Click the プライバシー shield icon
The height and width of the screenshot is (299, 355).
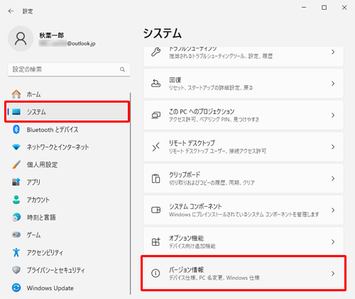pyautogui.click(x=16, y=270)
